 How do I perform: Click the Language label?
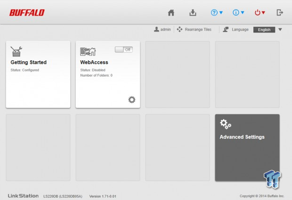[240, 30]
